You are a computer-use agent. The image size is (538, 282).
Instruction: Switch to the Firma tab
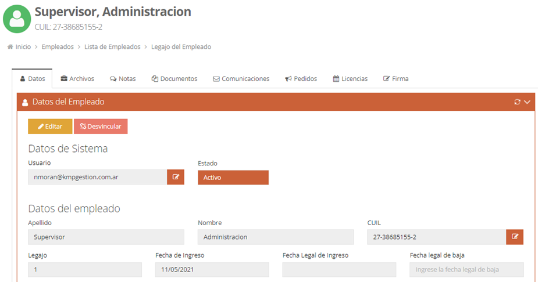point(396,79)
